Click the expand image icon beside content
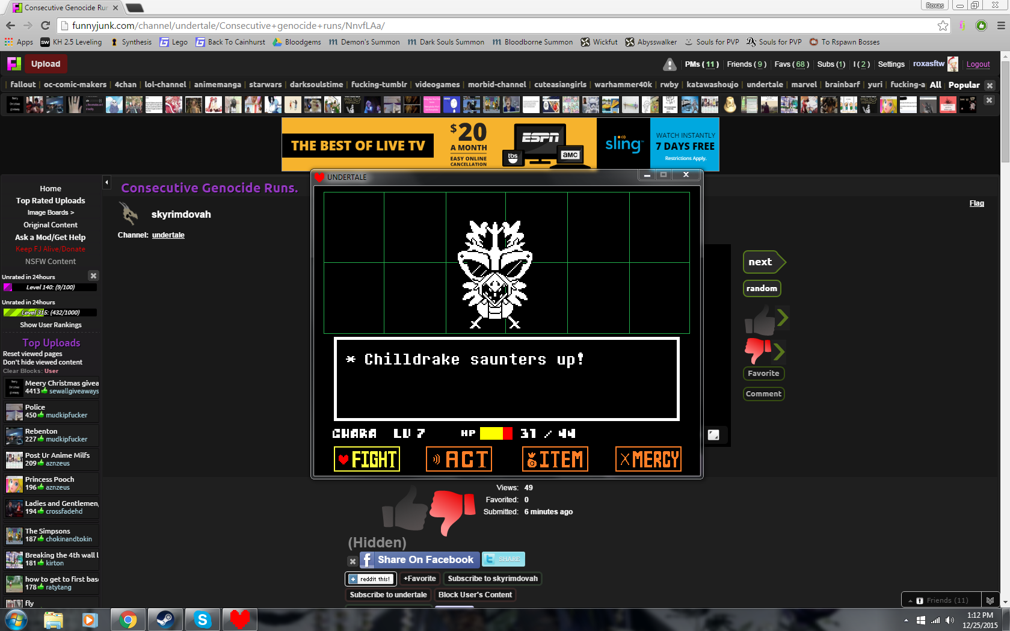This screenshot has height=631, width=1010. click(713, 435)
